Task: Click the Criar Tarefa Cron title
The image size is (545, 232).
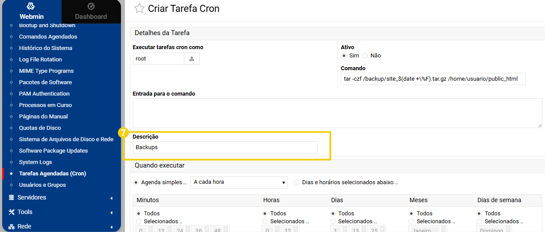Action: (183, 8)
